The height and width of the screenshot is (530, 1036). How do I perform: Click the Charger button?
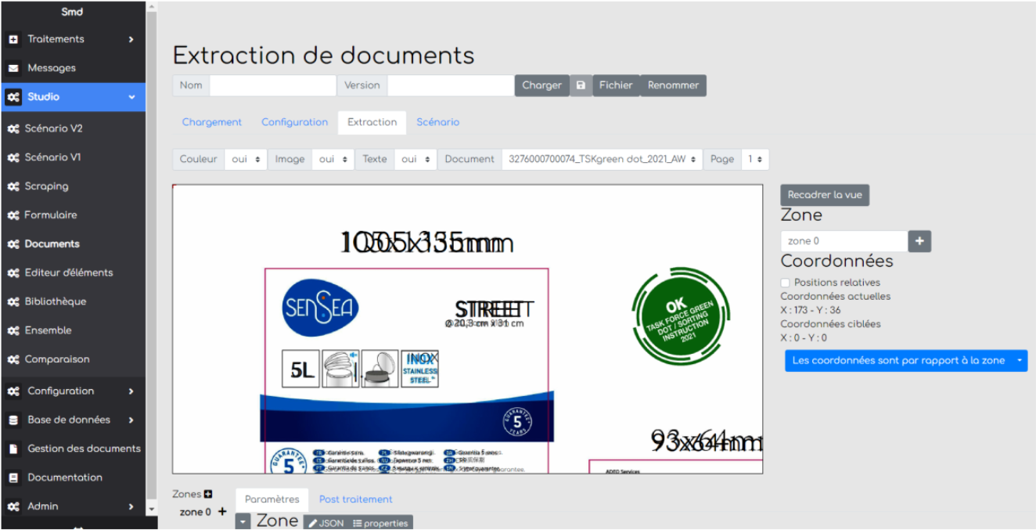[541, 85]
